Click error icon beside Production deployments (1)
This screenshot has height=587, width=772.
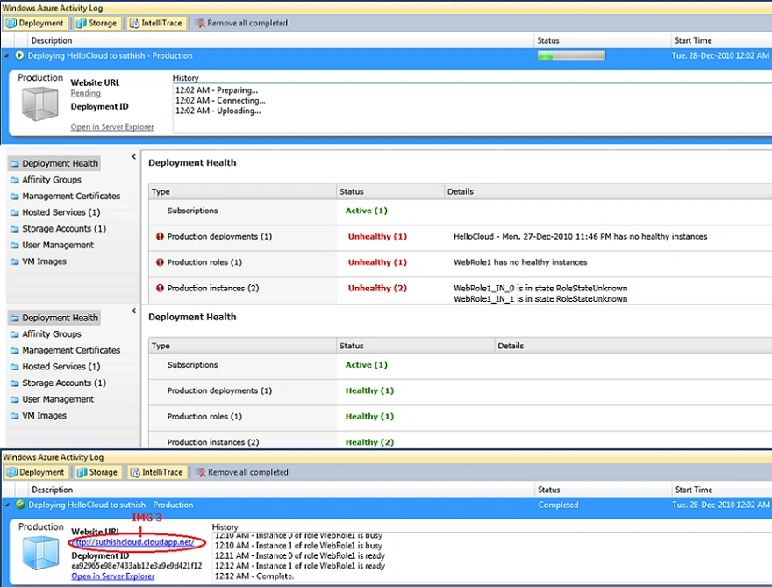pos(160,236)
